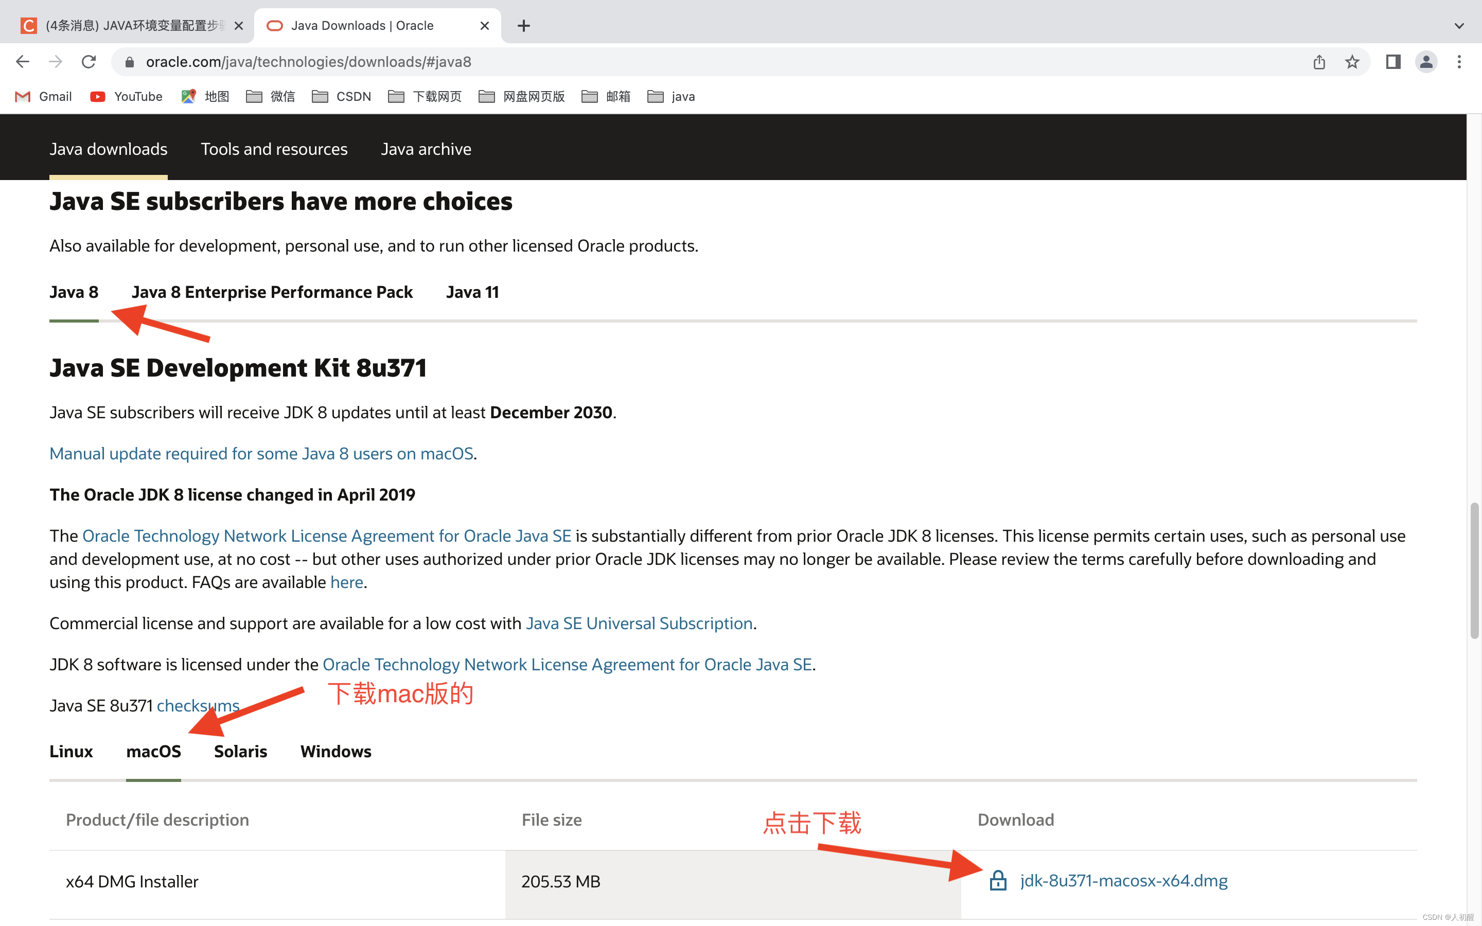
Task: Click the 'Product/file description' column header
Action: click(x=157, y=820)
